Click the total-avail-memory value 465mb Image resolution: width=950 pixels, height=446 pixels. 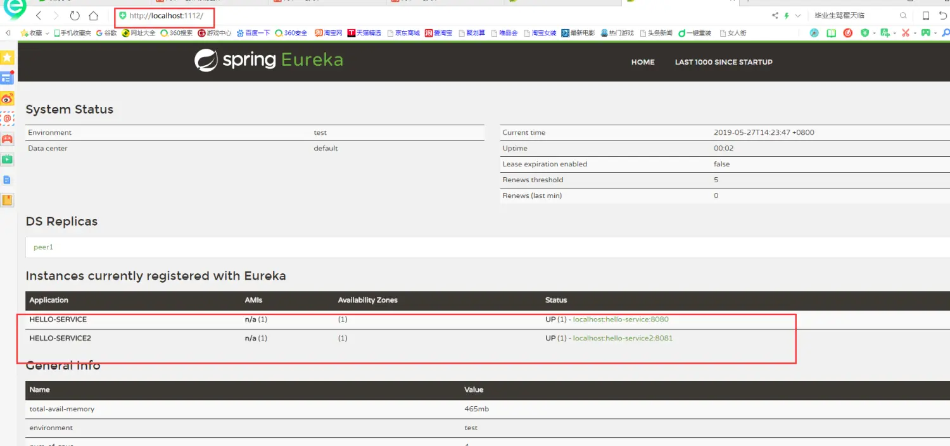click(476, 409)
